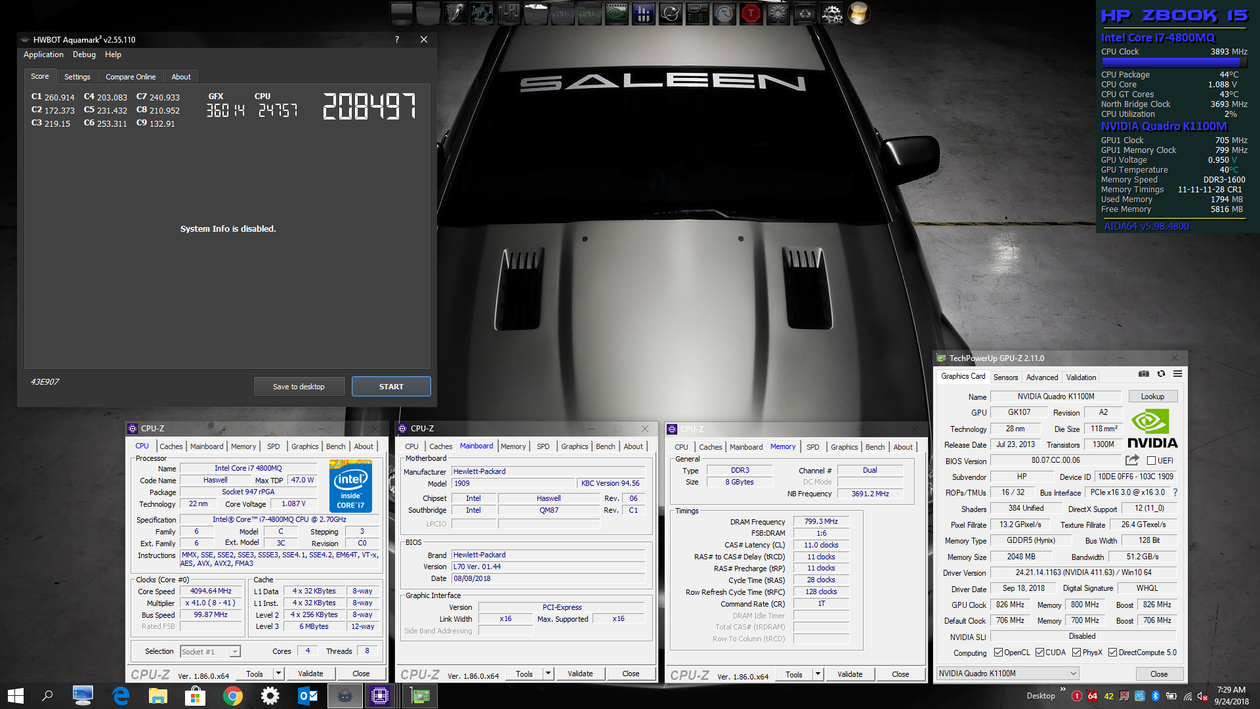Open the CPU-Z shortcut in the top dock
This screenshot has height=709, width=1260.
pyautogui.click(x=562, y=13)
